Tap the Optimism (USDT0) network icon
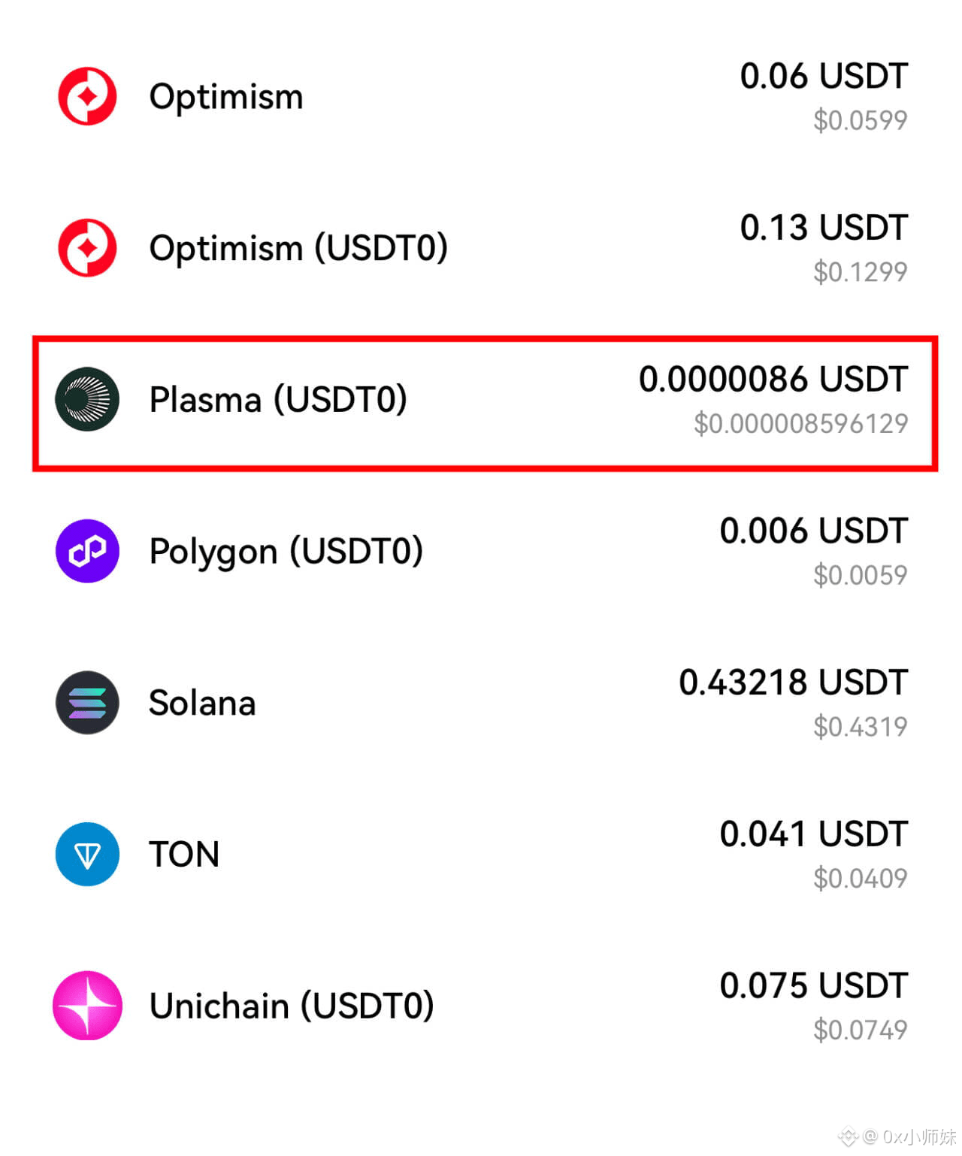 [x=87, y=247]
